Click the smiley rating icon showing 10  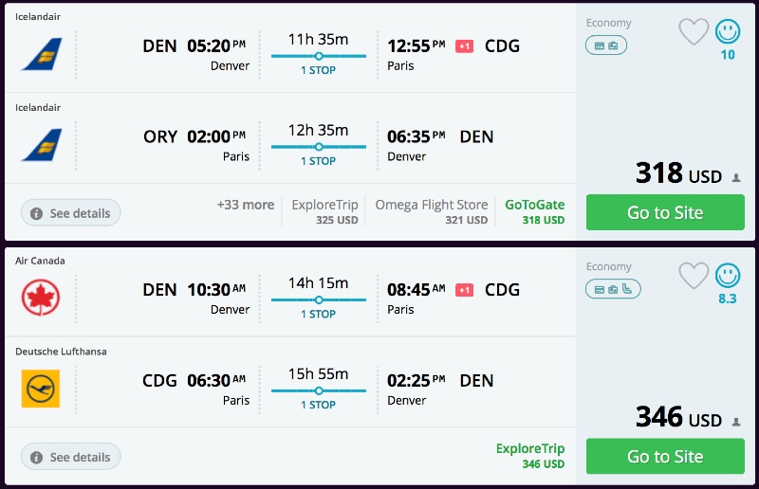pyautogui.click(x=728, y=32)
